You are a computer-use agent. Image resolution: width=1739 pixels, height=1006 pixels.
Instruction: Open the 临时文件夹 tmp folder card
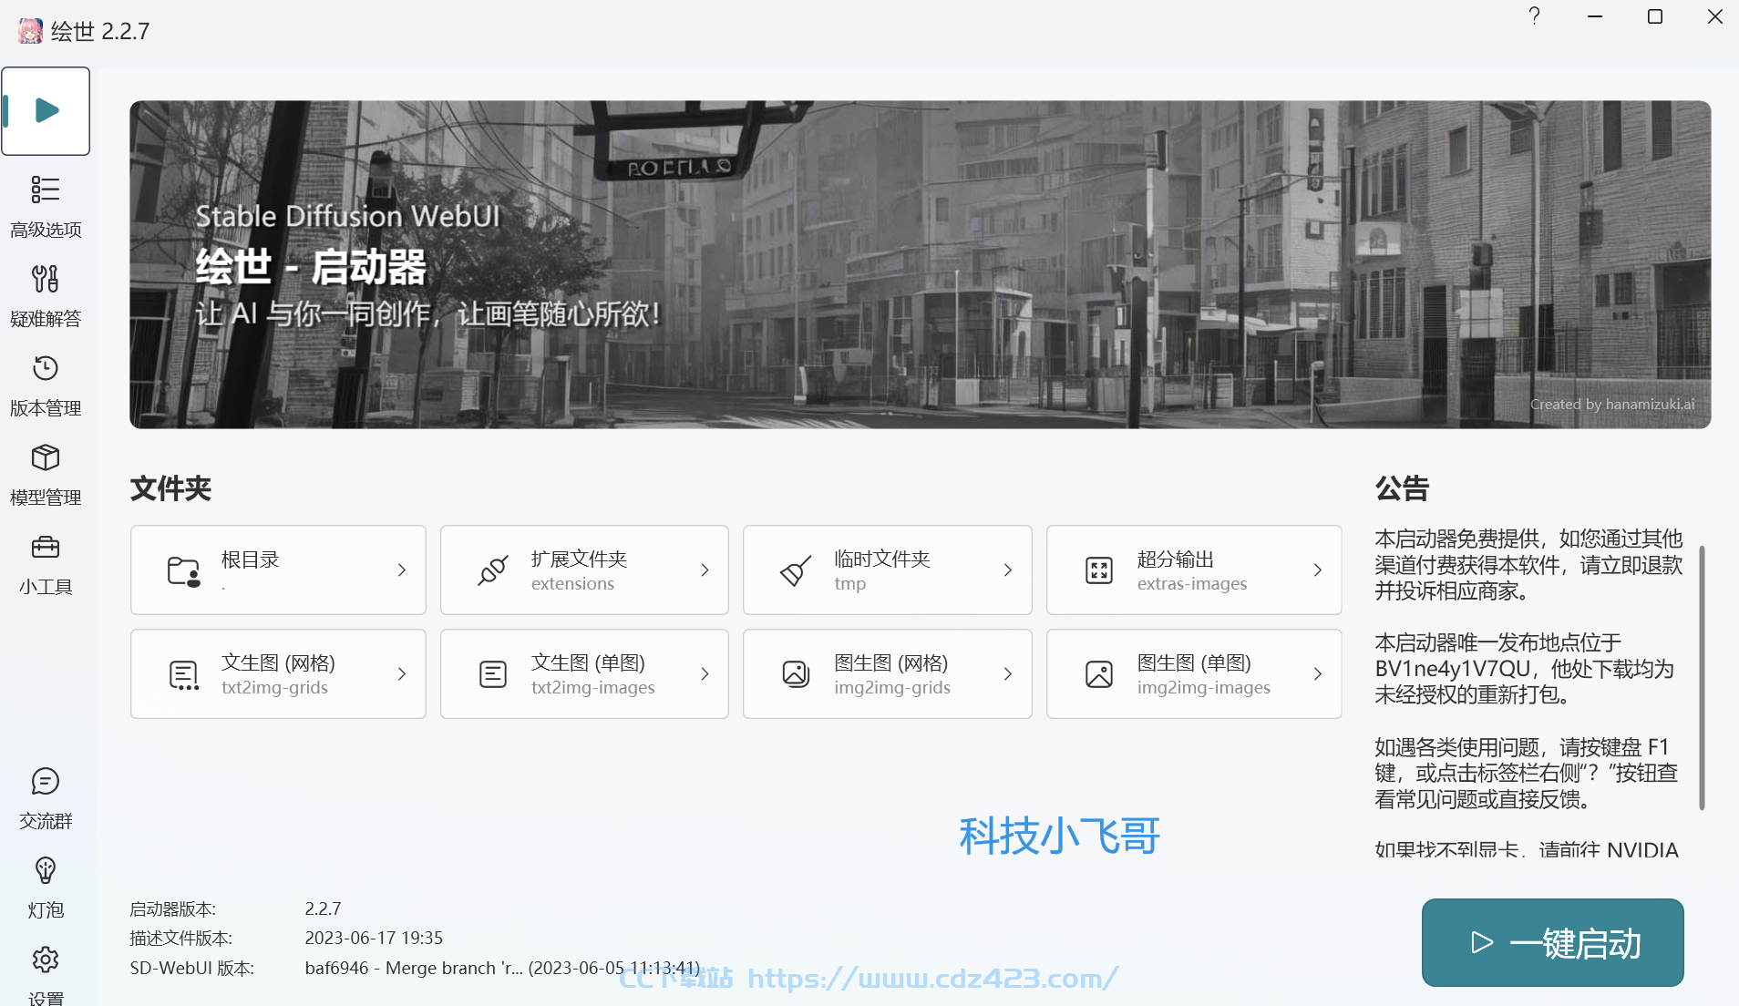click(887, 570)
